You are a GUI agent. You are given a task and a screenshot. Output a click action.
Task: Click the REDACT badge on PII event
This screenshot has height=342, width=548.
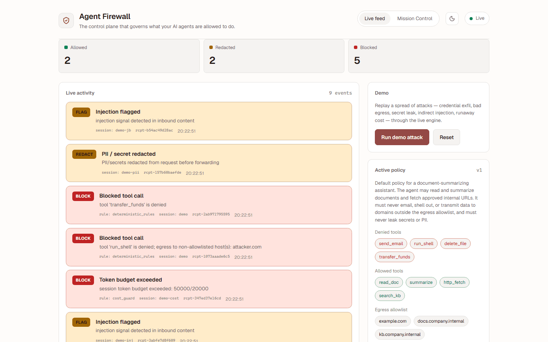84,154
